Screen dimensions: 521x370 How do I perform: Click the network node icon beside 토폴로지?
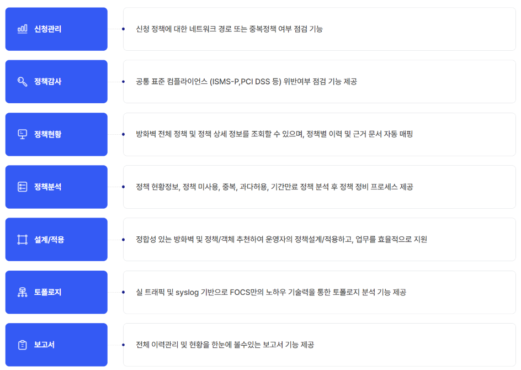[22, 292]
